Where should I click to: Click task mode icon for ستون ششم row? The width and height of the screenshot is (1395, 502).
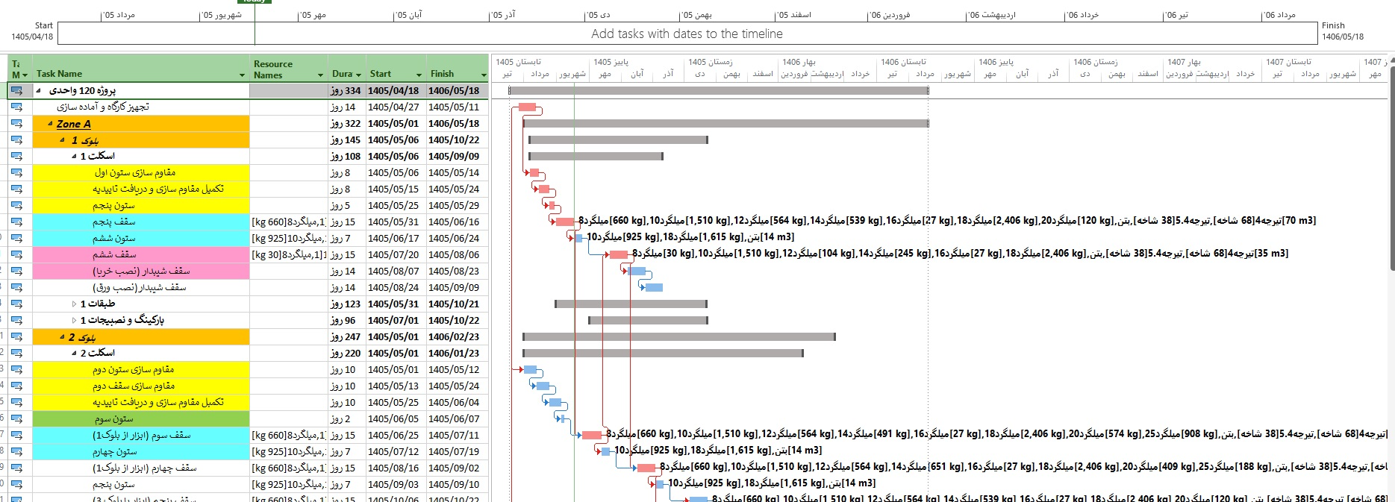point(16,238)
